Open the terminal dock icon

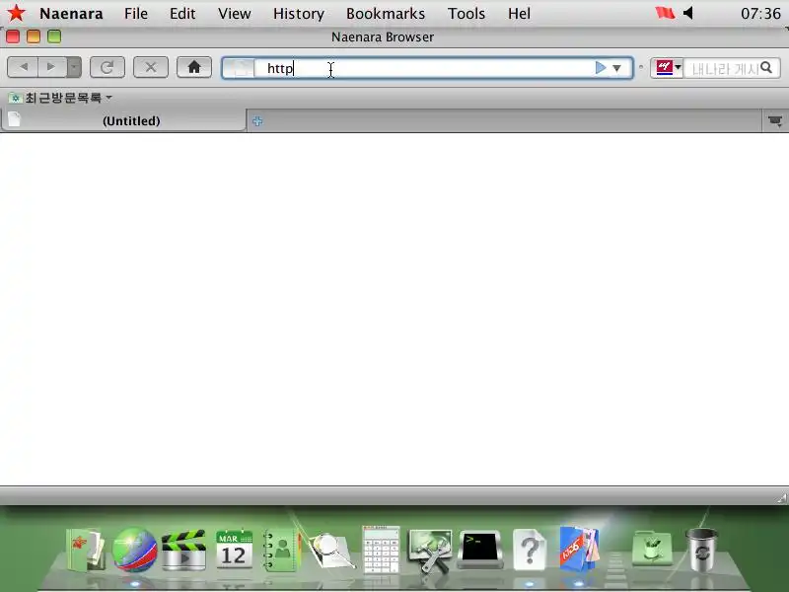[x=479, y=550]
